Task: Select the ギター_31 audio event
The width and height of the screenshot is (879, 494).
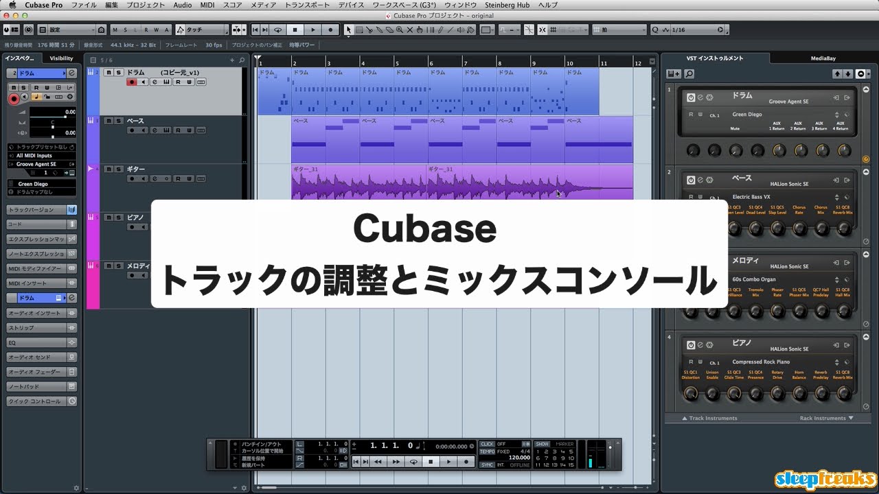Action: pyautogui.click(x=359, y=182)
